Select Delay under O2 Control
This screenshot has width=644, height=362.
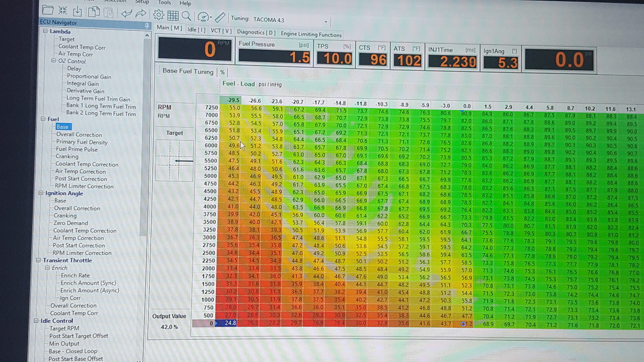tap(74, 68)
